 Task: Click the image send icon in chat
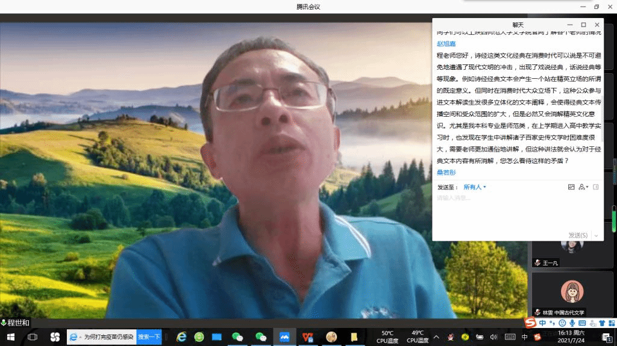571,187
